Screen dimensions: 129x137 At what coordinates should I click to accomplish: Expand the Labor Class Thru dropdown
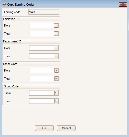pos(56,79)
